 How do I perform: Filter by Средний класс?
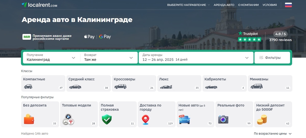point(89,83)
